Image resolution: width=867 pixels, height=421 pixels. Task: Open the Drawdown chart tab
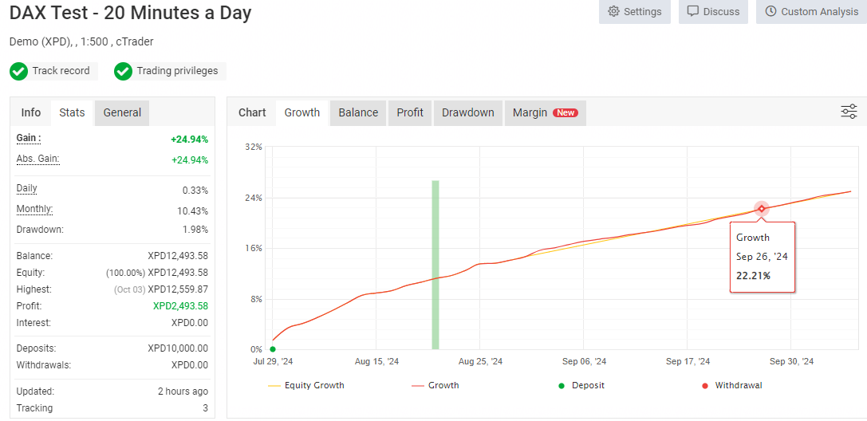[467, 112]
